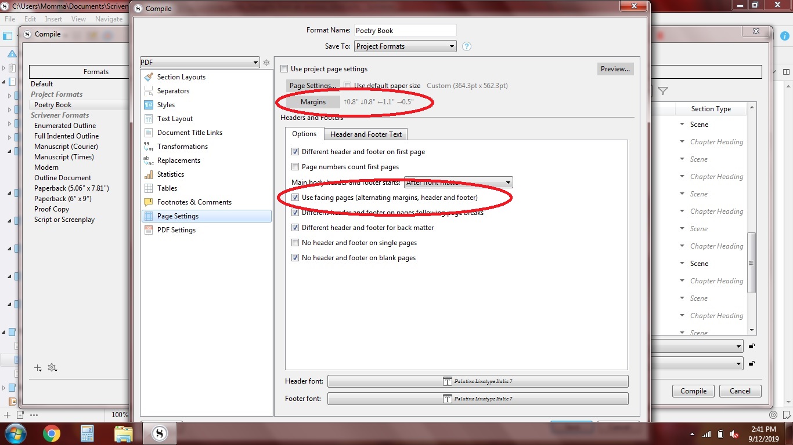Viewport: 793px width, 445px height.
Task: Open Document Title Links icon
Action: click(x=148, y=133)
